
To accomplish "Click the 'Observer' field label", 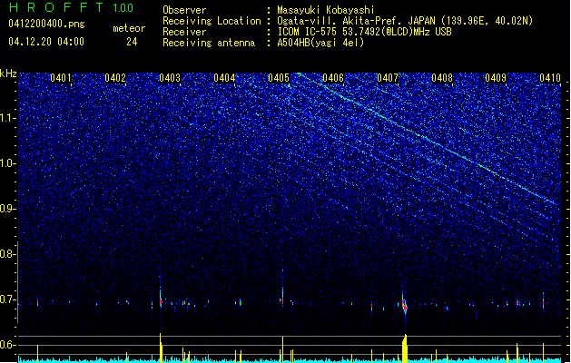I will 184,10.
